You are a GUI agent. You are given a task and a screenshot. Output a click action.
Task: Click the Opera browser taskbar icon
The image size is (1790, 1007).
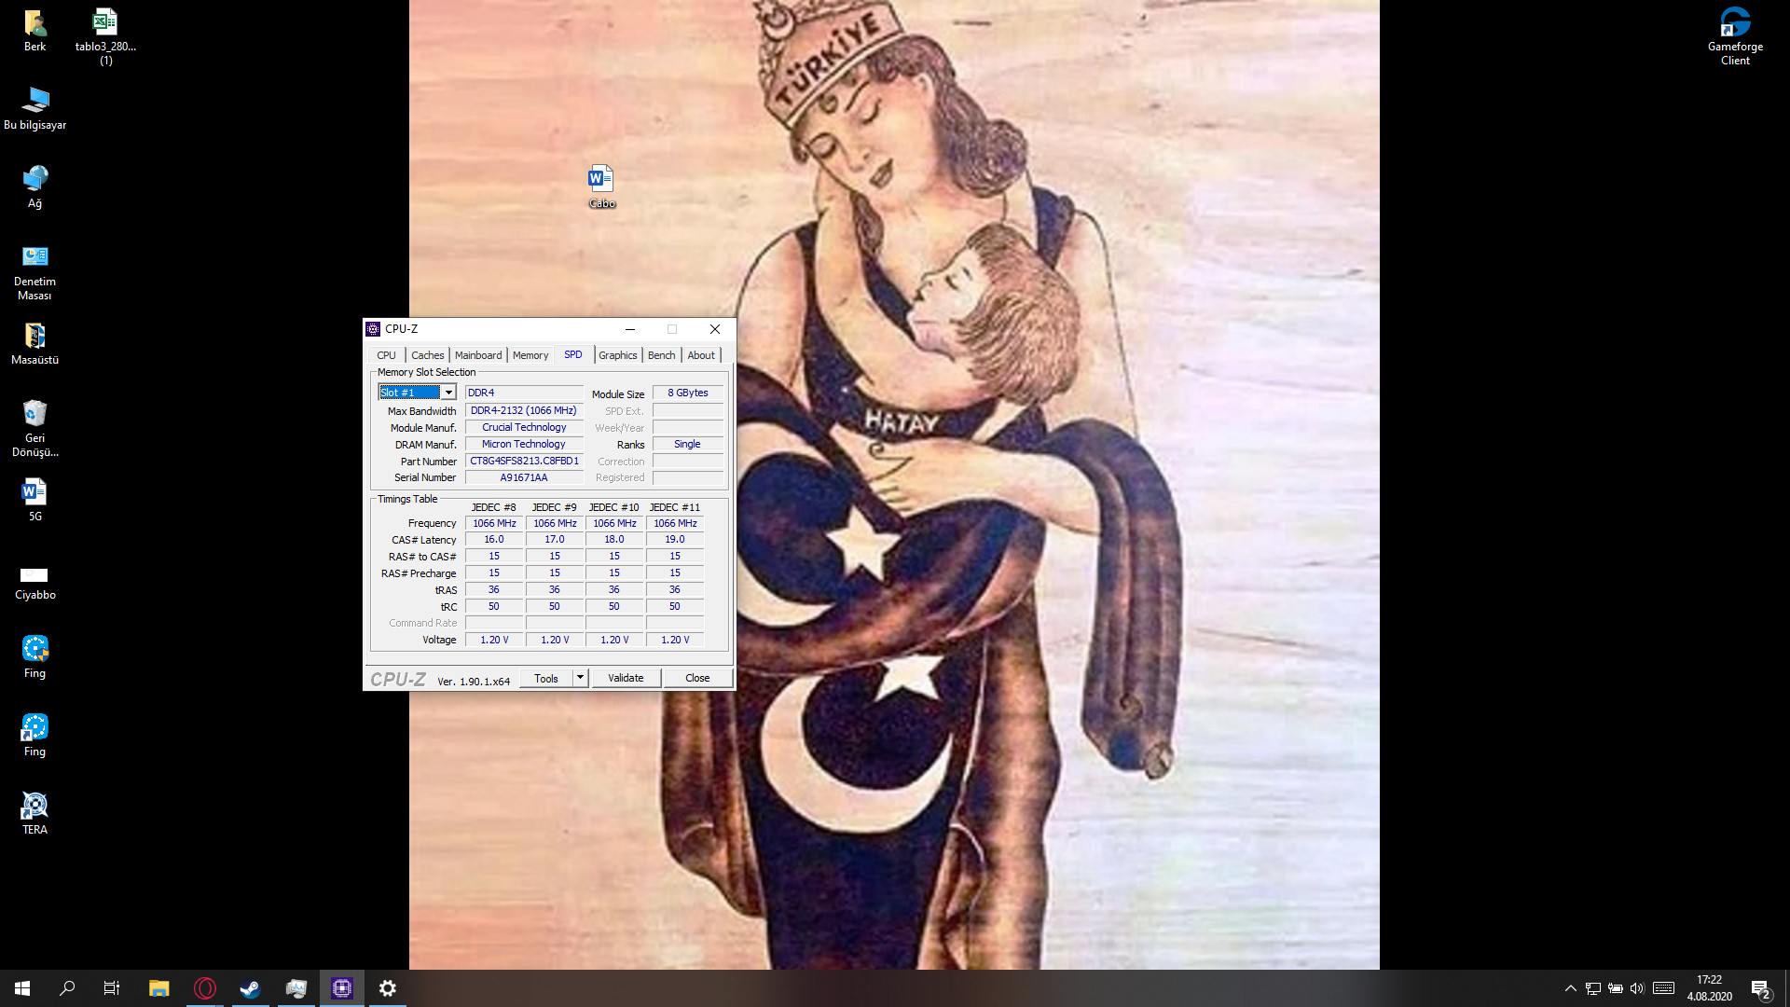pyautogui.click(x=205, y=988)
